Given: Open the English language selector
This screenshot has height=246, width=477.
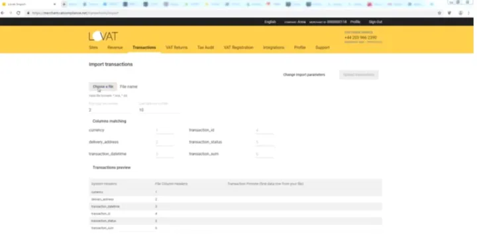Looking at the screenshot, I should (270, 22).
